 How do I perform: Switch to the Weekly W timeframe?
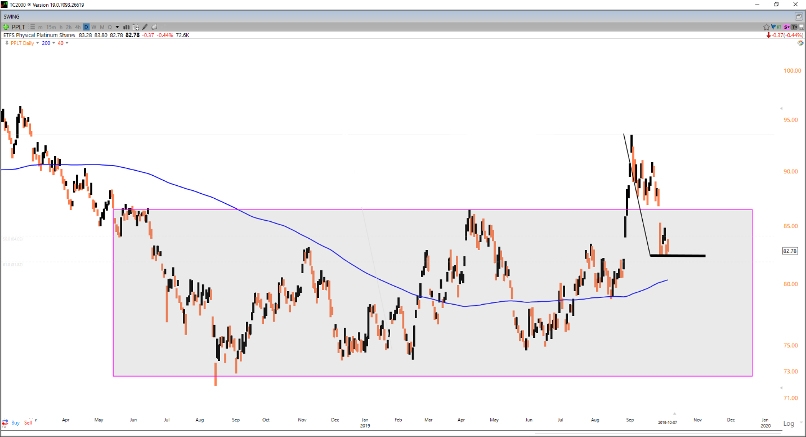[94, 27]
